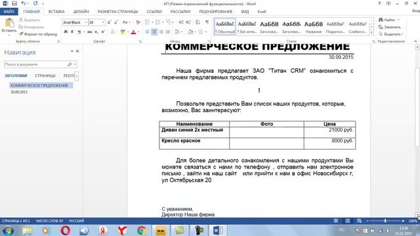Apply the Без интервала style
420x236 pixels.
pos(247,26)
